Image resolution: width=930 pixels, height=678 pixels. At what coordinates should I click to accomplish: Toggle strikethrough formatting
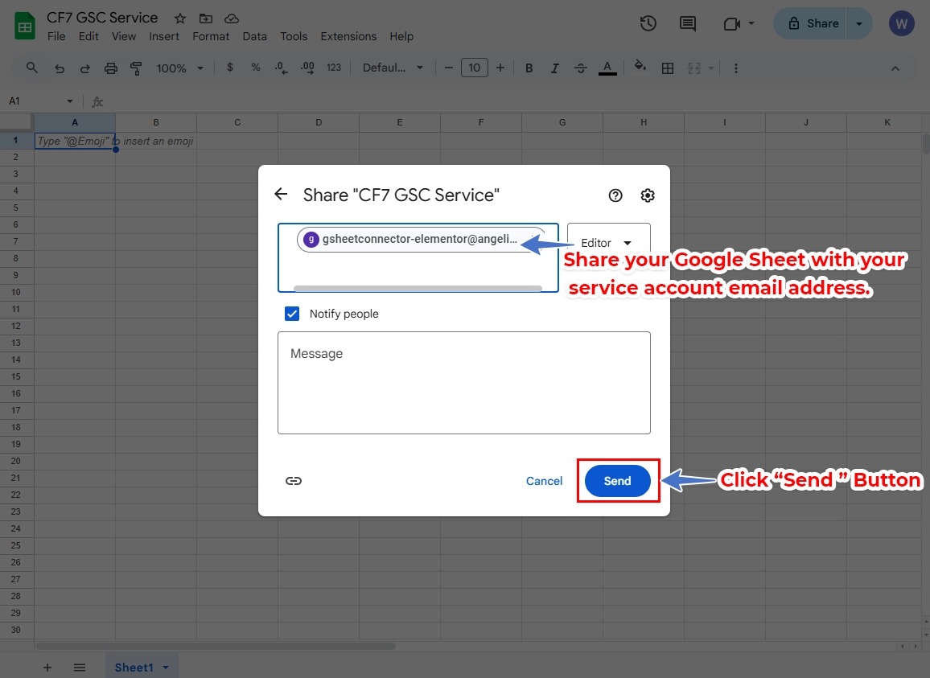pyautogui.click(x=581, y=68)
